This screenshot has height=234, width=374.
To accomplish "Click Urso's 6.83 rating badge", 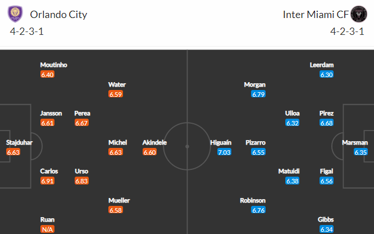I will 81,181.
